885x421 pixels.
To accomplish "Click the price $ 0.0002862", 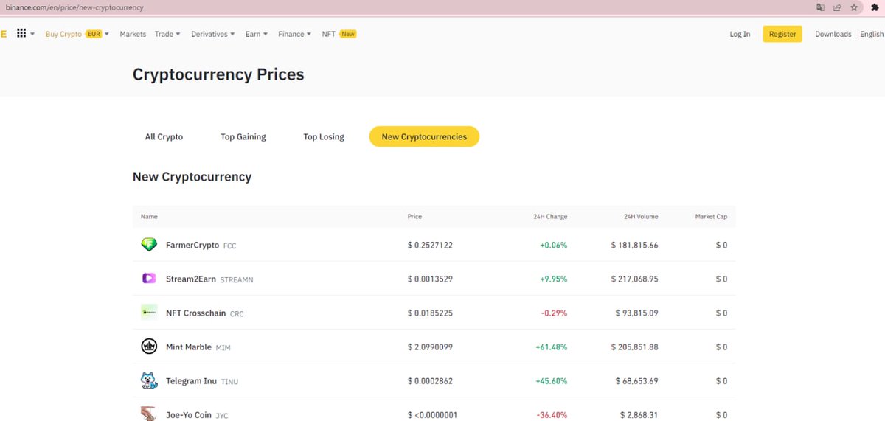I will coord(430,380).
